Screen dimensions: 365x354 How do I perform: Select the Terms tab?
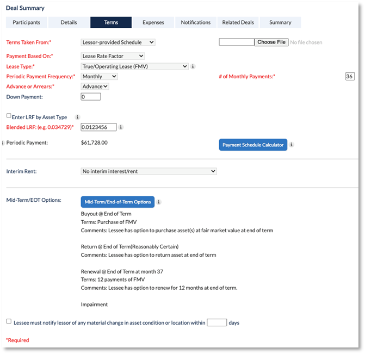(x=111, y=22)
